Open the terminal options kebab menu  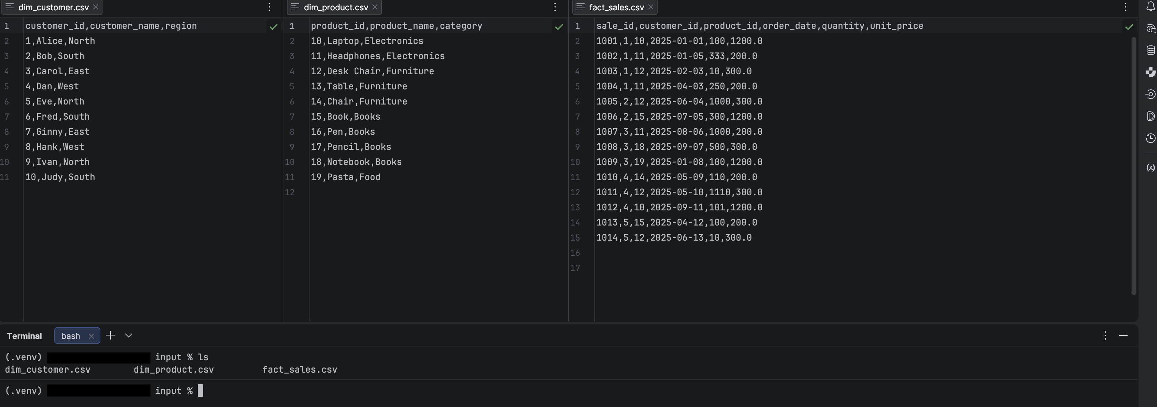[x=1105, y=335]
